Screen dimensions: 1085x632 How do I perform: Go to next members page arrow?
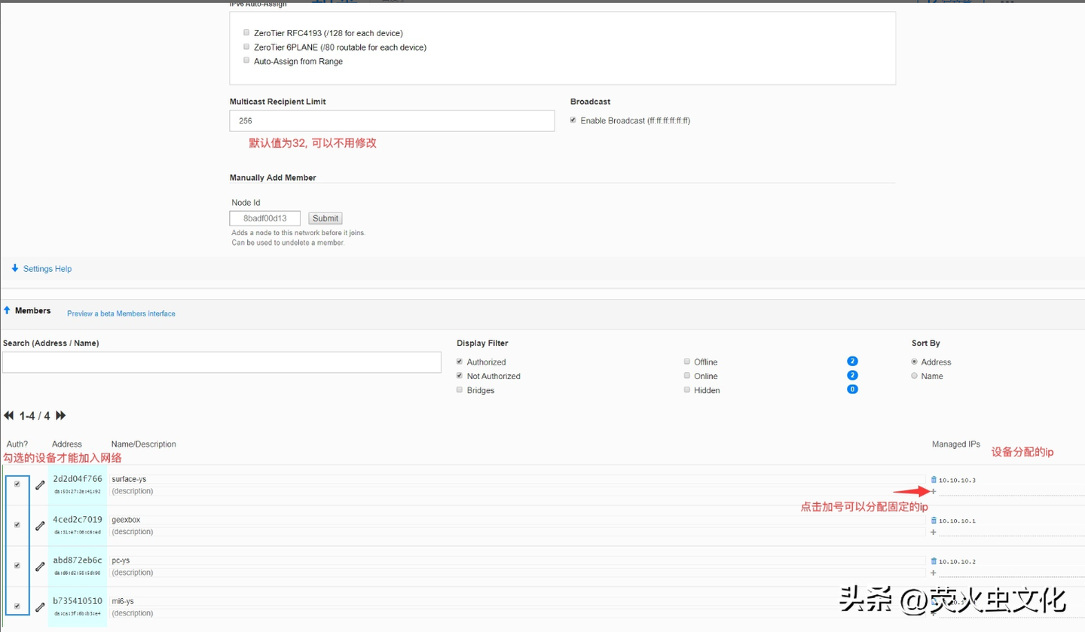pos(61,416)
